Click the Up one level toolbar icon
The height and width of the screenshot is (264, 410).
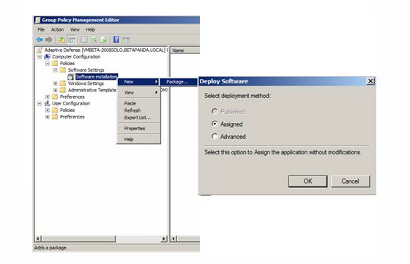tap(61, 39)
